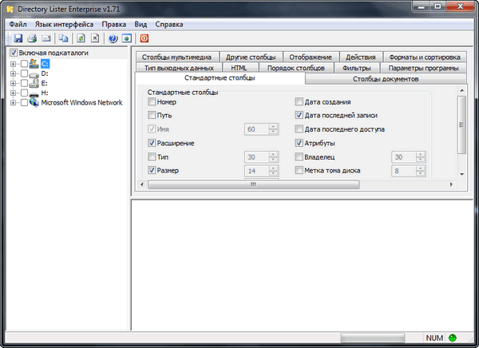The width and height of the screenshot is (479, 348).
Task: Click the "Размер" width field showing 14
Action: [x=256, y=171]
